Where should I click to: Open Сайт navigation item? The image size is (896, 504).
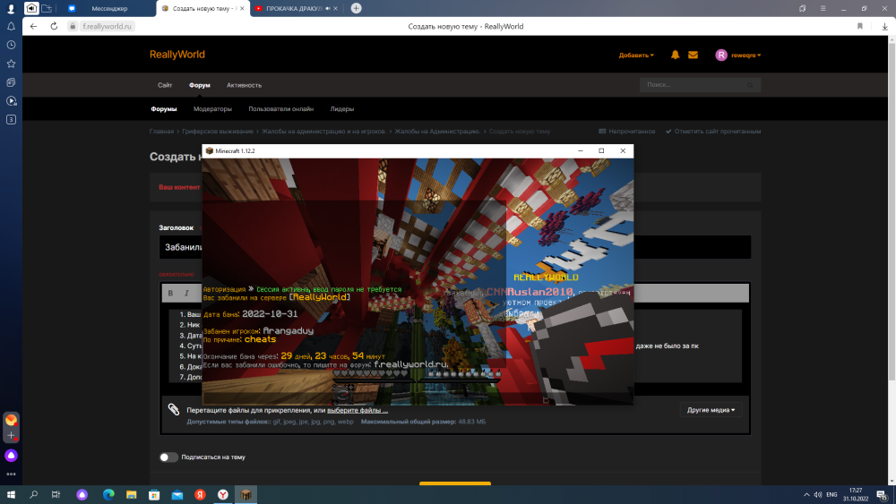(165, 85)
